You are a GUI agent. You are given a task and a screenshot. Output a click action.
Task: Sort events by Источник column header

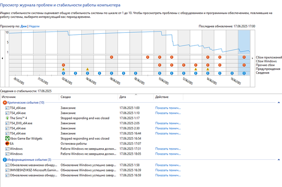30,97
